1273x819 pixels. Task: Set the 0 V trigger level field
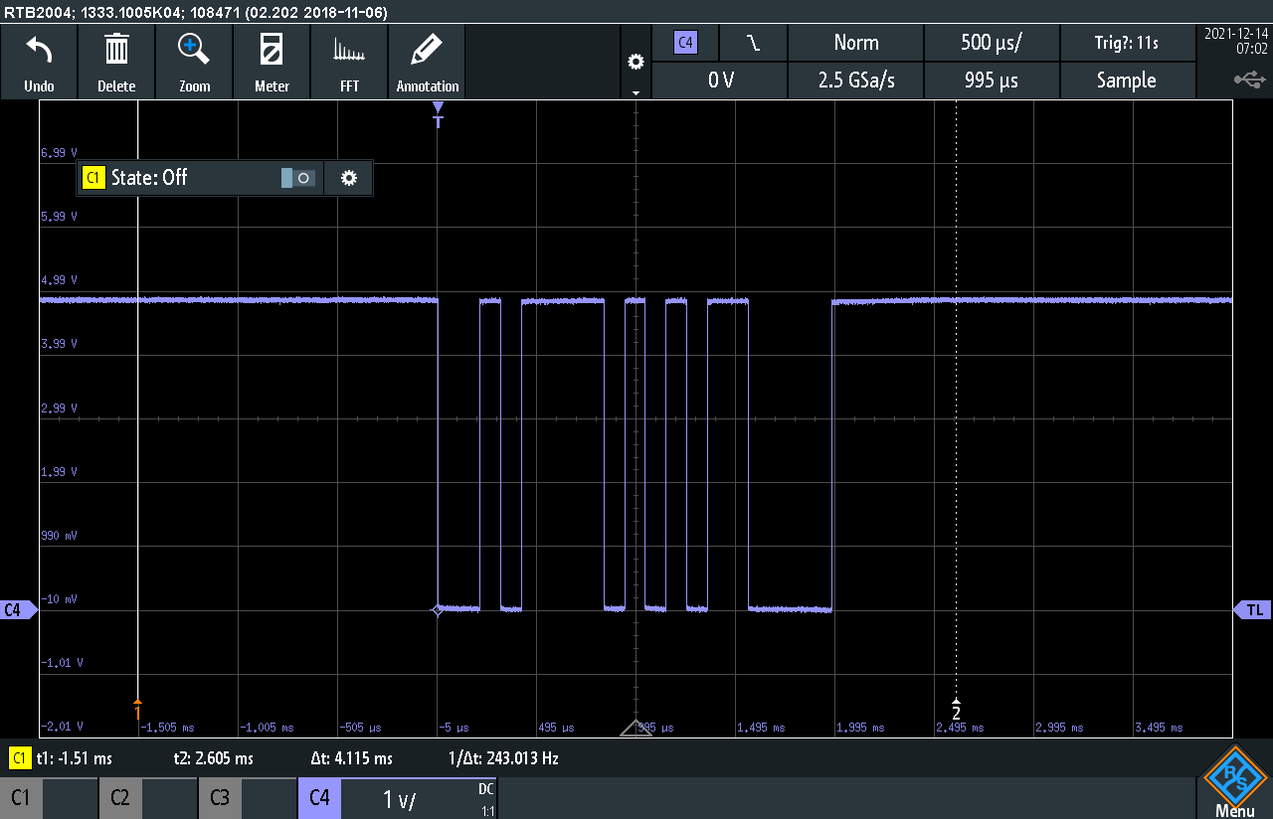pos(719,81)
